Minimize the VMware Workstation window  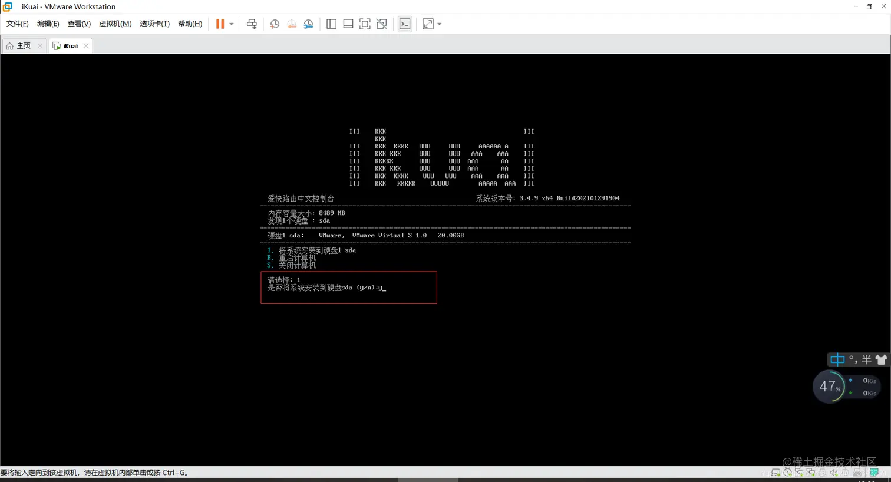(x=856, y=6)
